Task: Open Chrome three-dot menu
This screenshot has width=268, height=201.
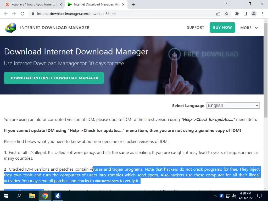Action: click(x=262, y=14)
